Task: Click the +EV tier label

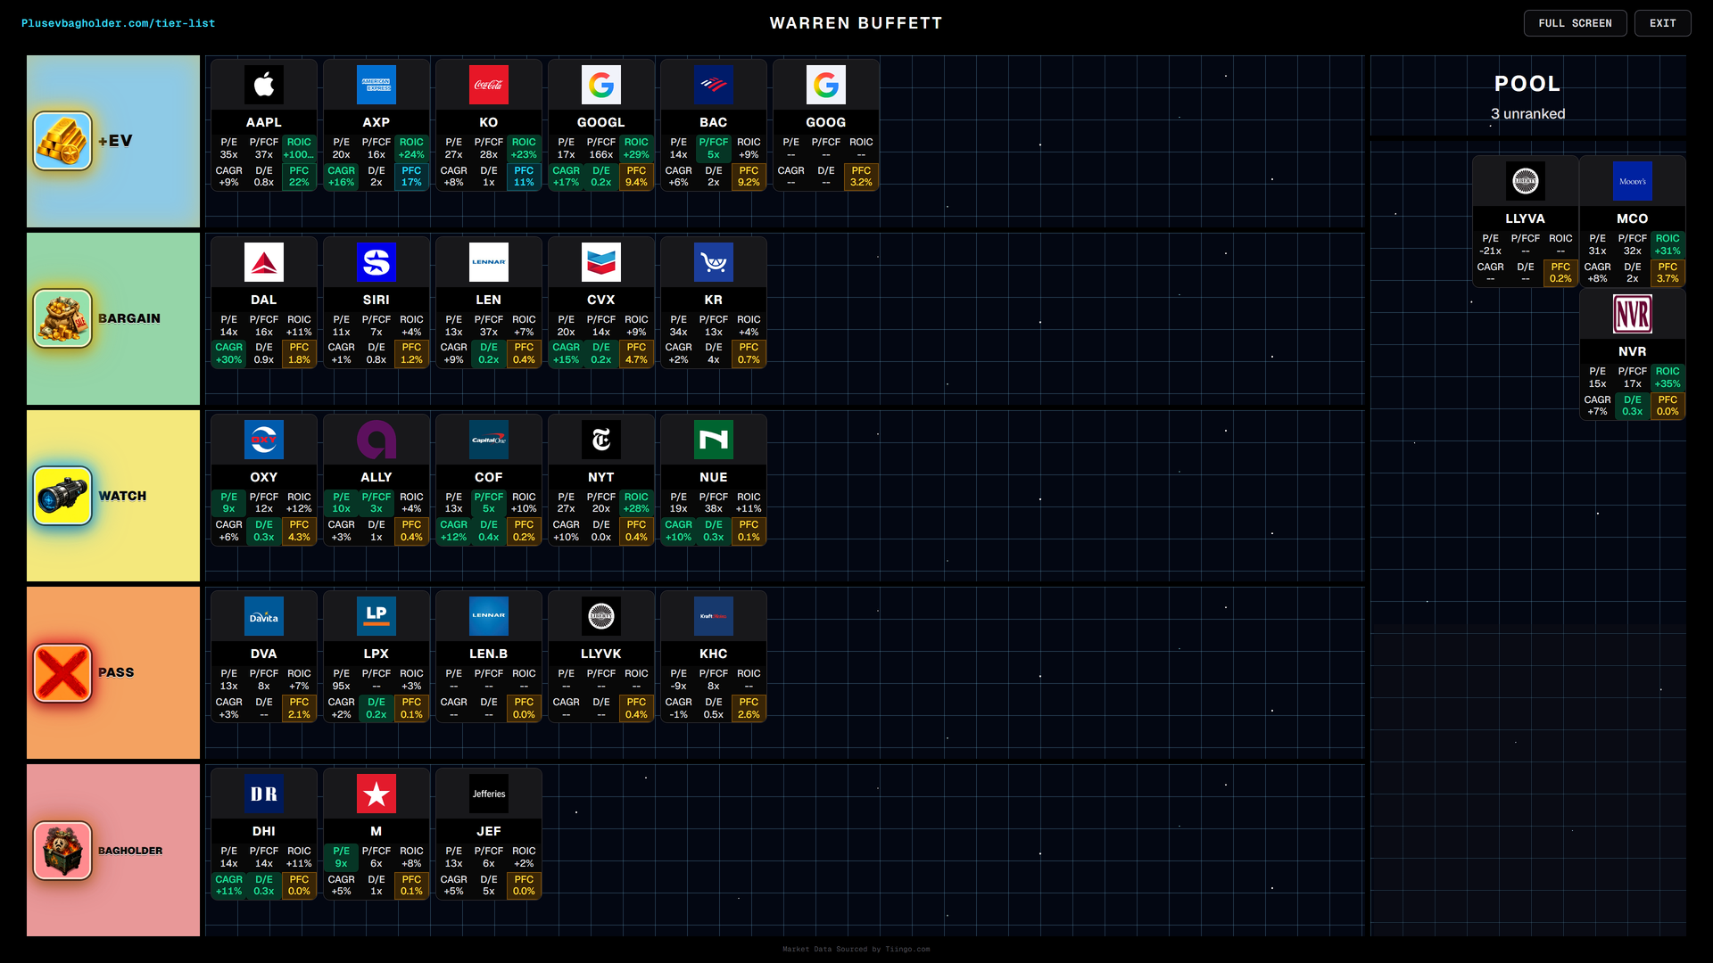Action: tap(115, 141)
